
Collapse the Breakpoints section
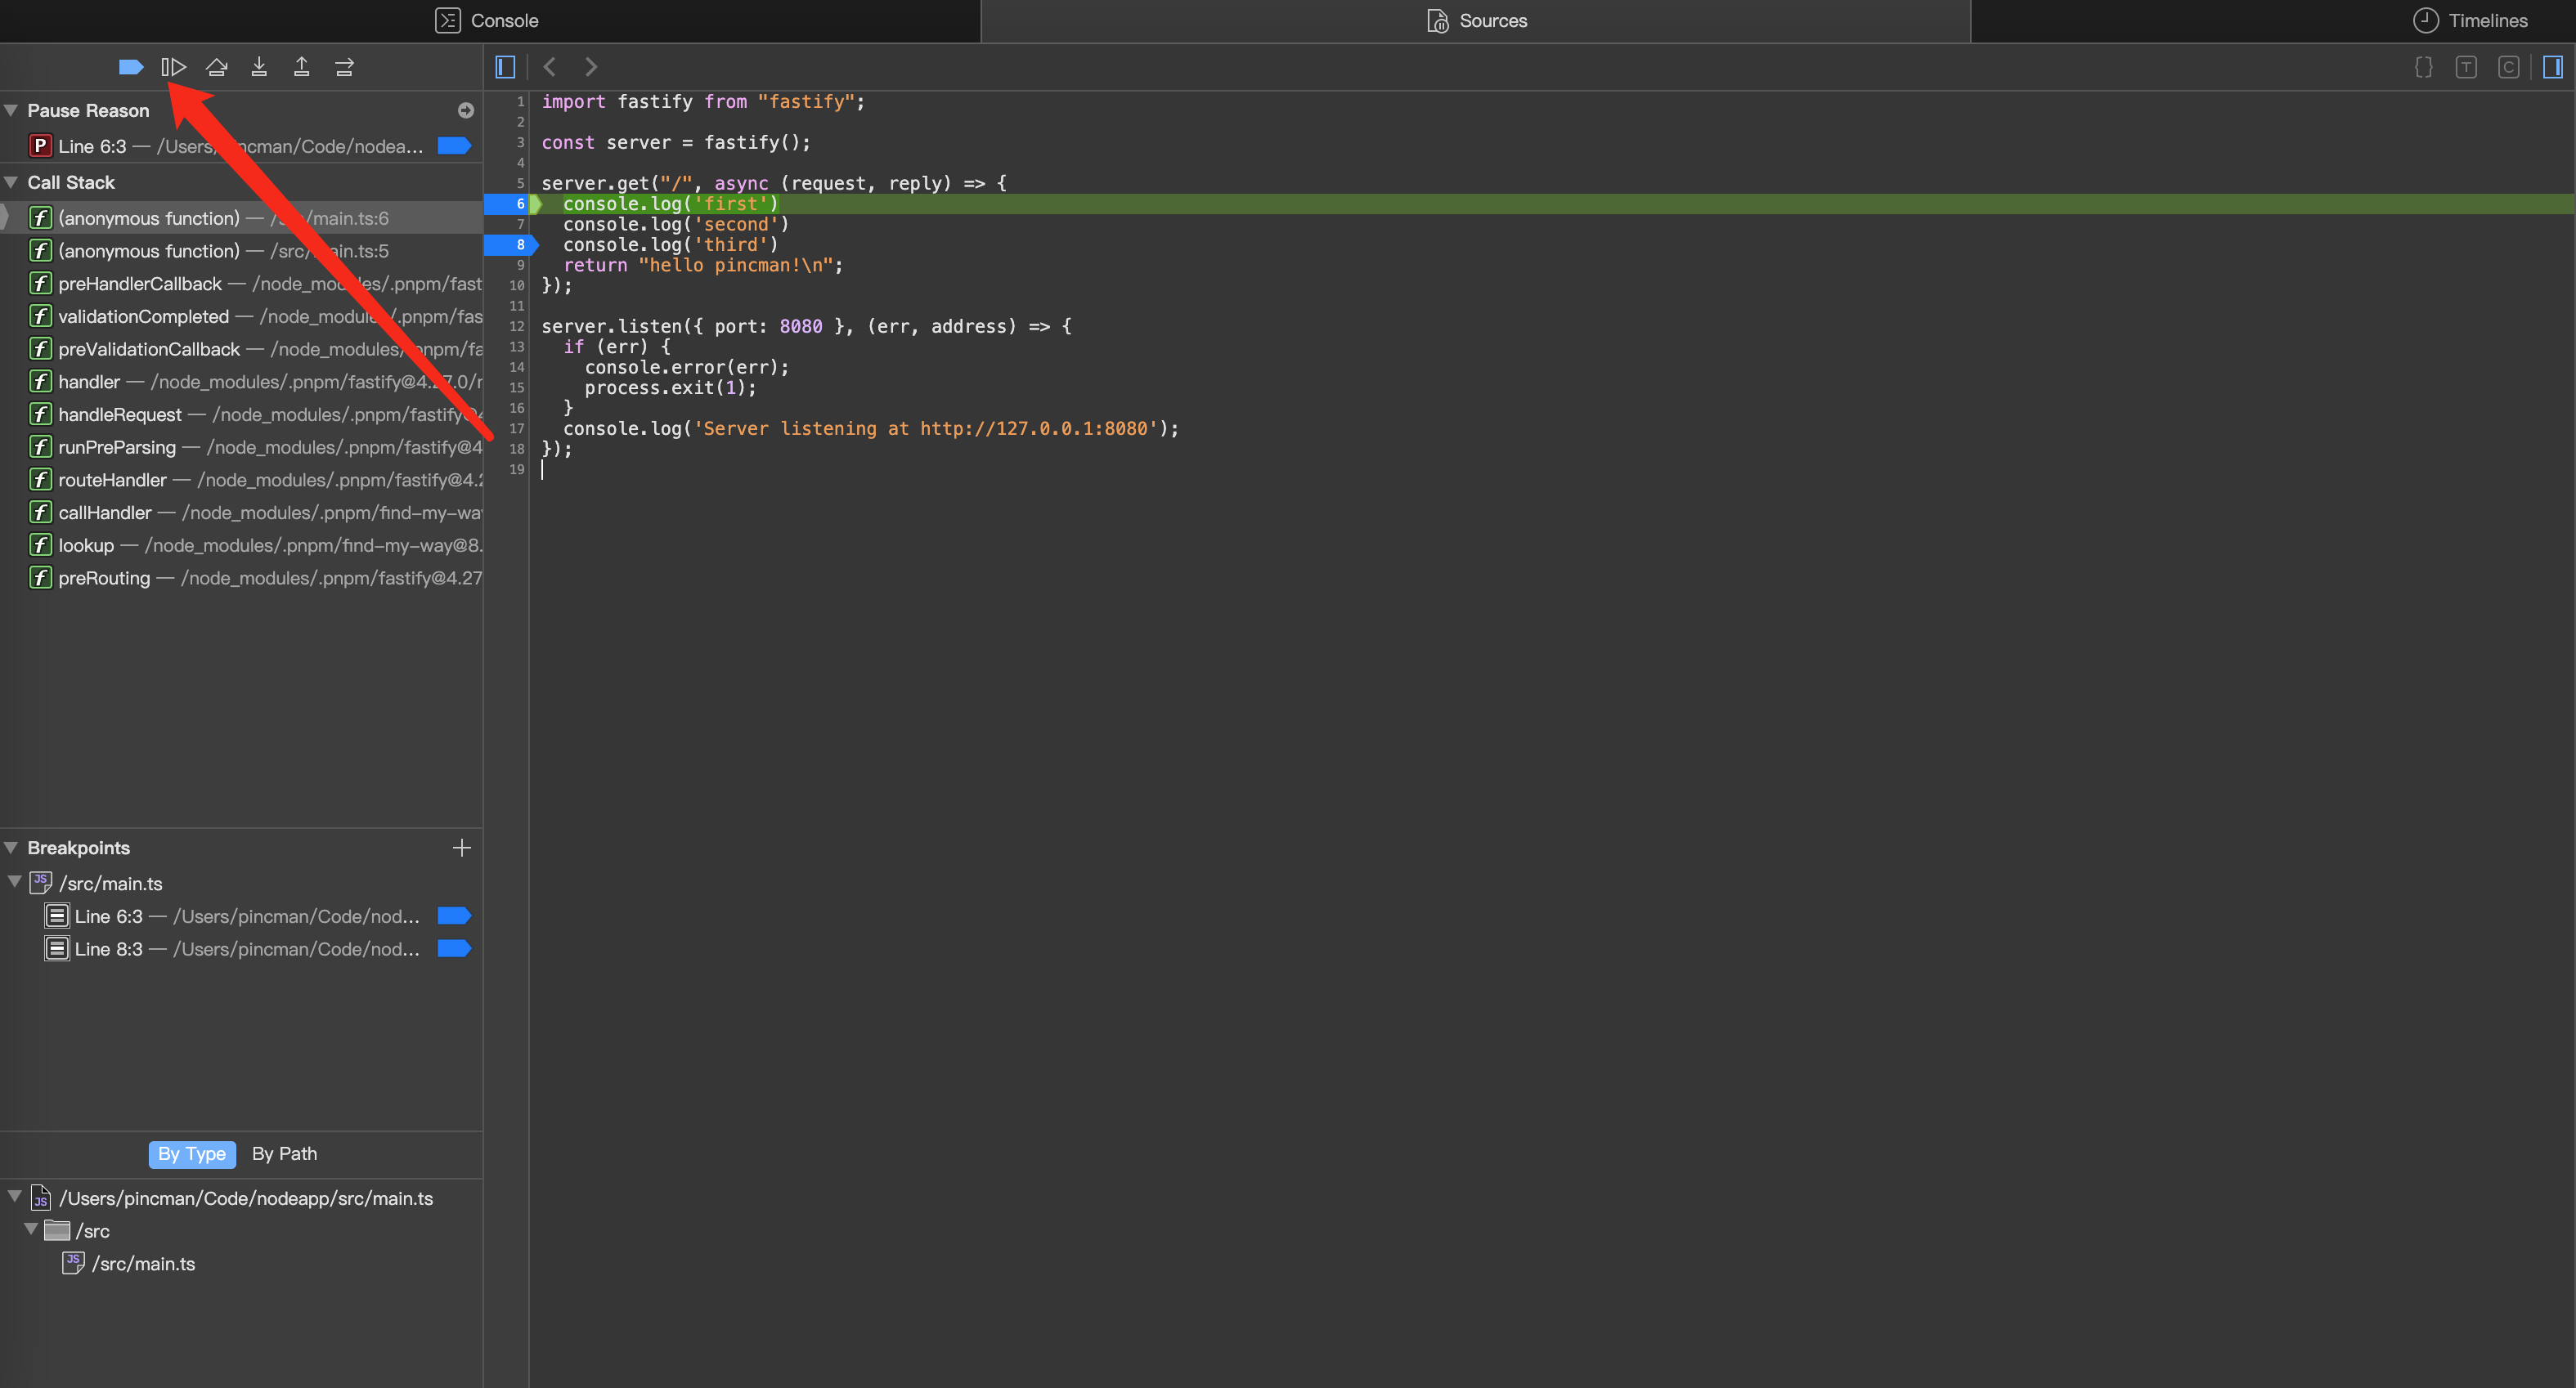click(11, 848)
